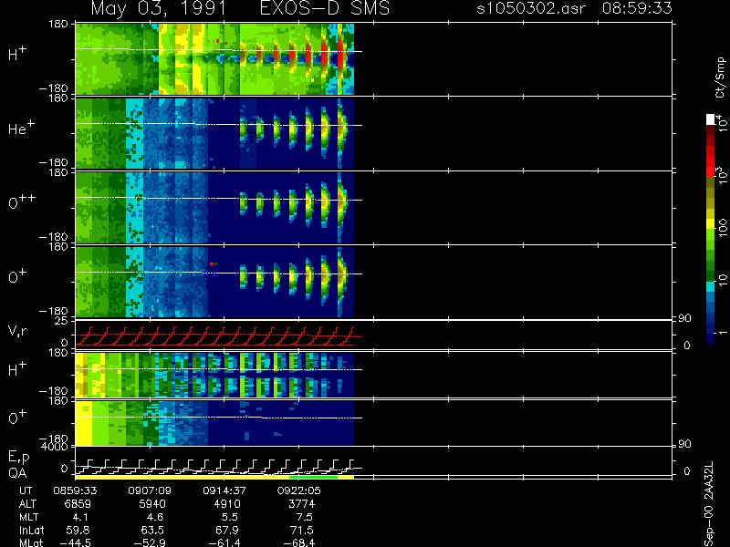Click the date text "May 03, 1991"
Screen dimensions: 730x547
point(158,9)
